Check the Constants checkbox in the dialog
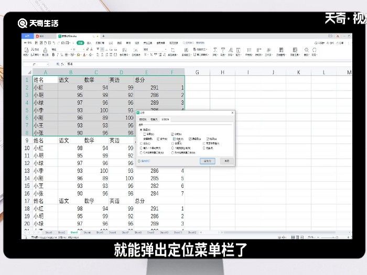This screenshot has width=367, height=275. [145, 134]
